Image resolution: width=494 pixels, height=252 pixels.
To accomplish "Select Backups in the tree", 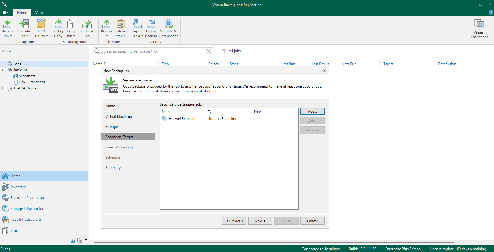I will (x=21, y=70).
